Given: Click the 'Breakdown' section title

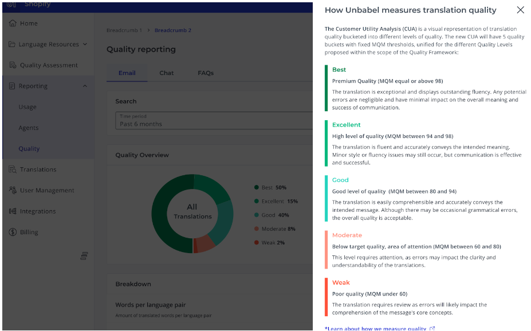Looking at the screenshot, I should click(x=133, y=284).
